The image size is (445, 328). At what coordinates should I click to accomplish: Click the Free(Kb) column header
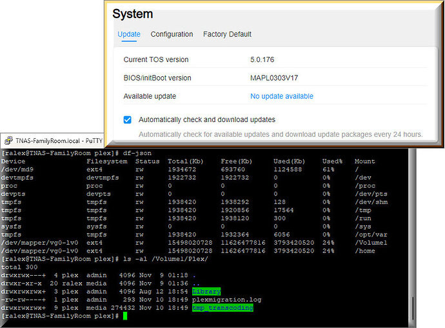click(237, 161)
